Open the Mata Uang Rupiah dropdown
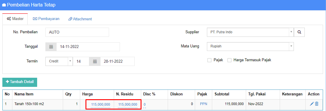The image size is (326, 111). 250,46
